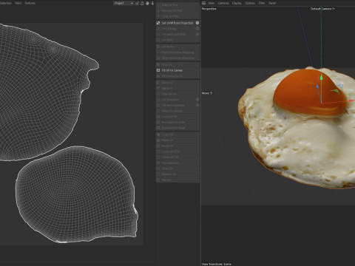
Task: Open the Camera menu in the viewport
Action: point(223,3)
